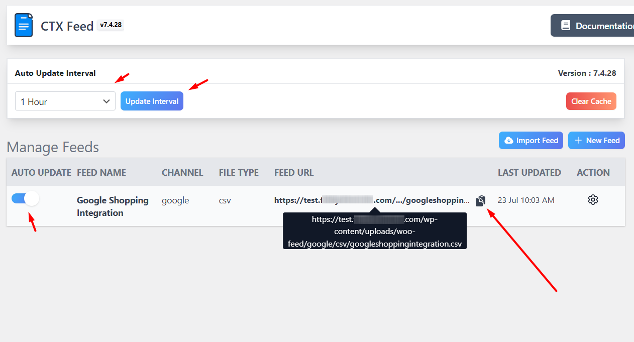Click the book icon on Documentation button
Image resolution: width=634 pixels, height=342 pixels.
pyautogui.click(x=566, y=25)
